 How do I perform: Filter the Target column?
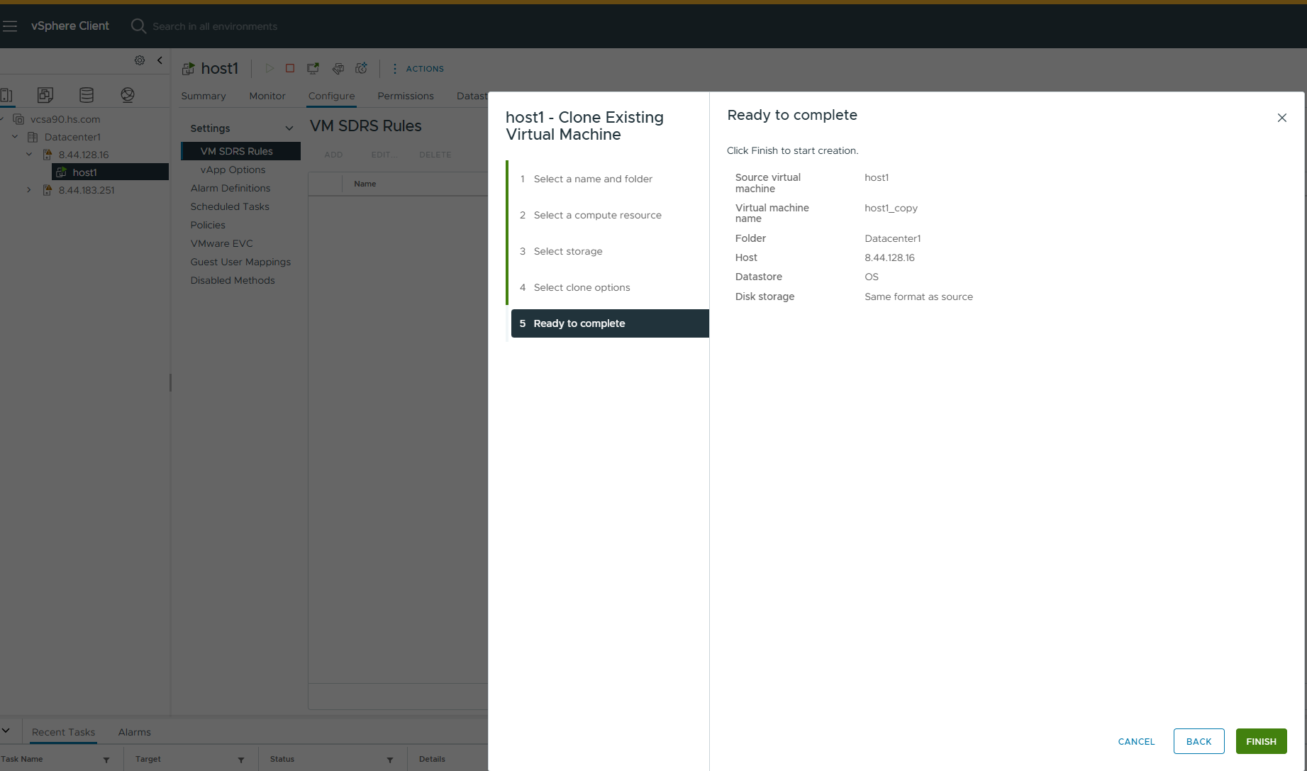241,760
